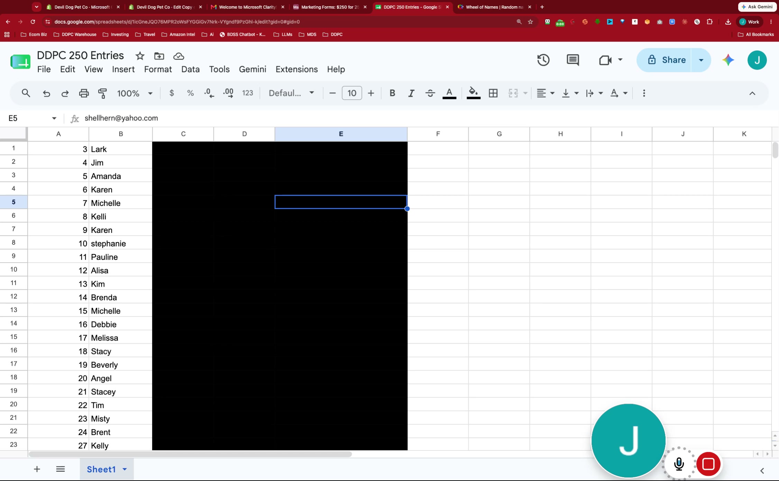Add a new sheet

pos(37,469)
